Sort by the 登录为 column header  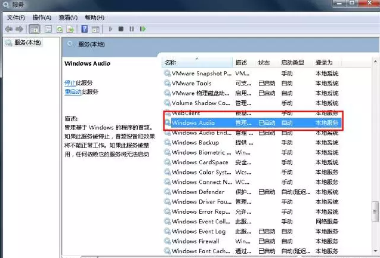[327, 62]
